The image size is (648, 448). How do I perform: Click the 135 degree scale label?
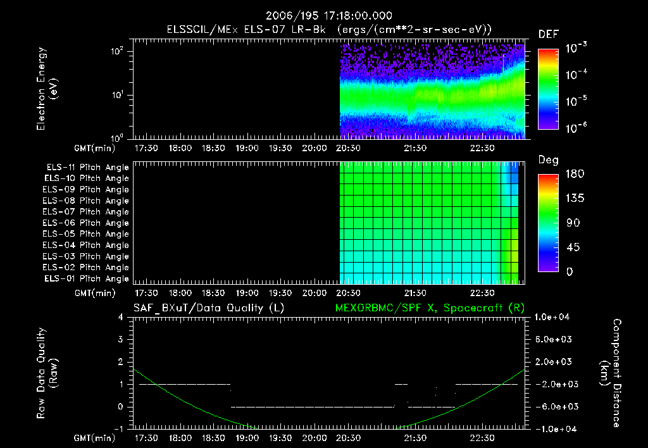(575, 198)
